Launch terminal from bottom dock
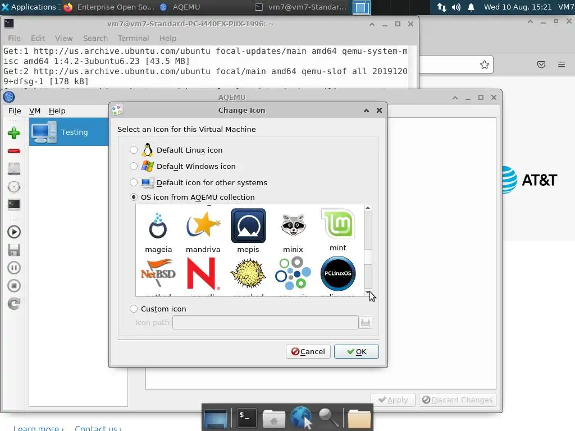The image size is (575, 431). [247, 418]
